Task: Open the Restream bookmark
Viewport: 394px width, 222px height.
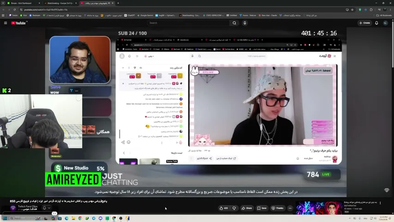Action: pyautogui.click(x=35, y=15)
